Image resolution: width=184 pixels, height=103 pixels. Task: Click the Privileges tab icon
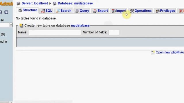click(x=158, y=11)
